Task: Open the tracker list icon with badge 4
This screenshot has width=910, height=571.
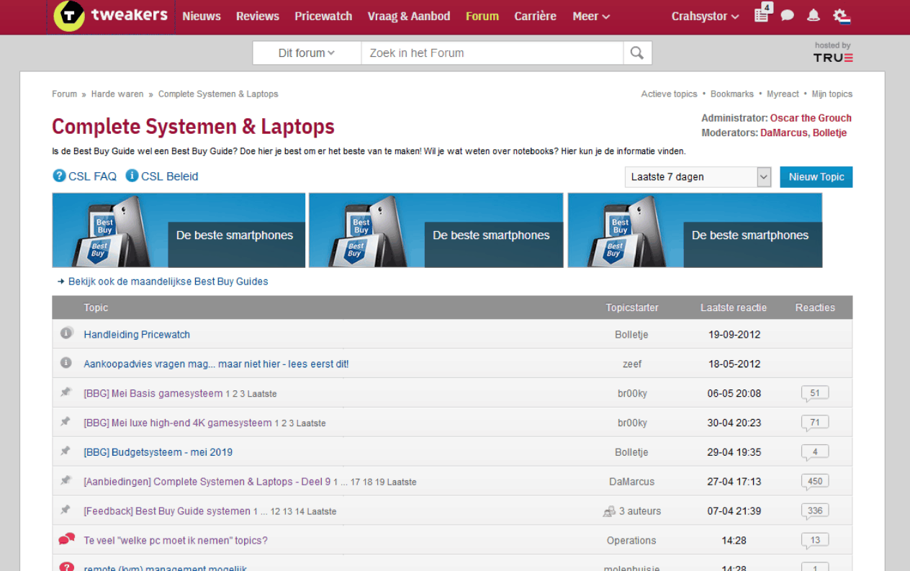Action: (762, 14)
